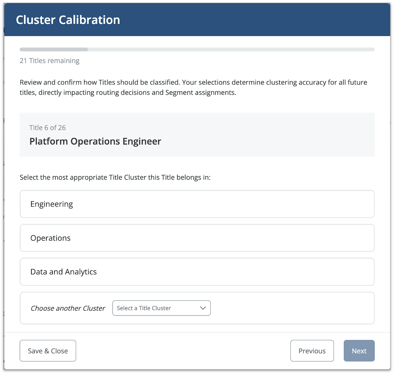
Task: Pick the Data and Analytics cluster
Action: (x=197, y=272)
